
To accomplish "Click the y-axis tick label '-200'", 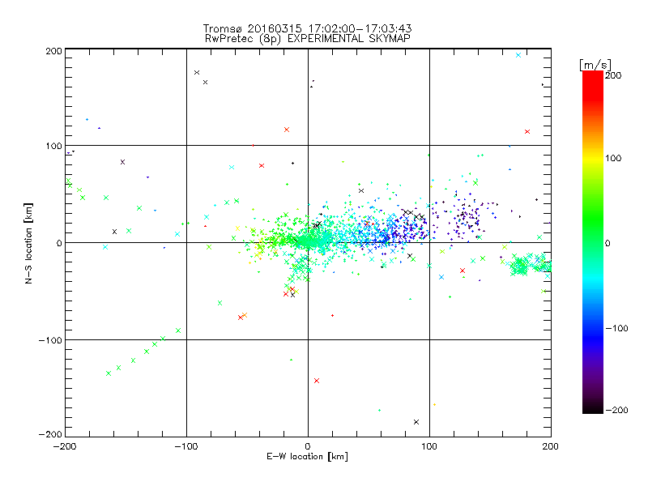I will (50, 434).
